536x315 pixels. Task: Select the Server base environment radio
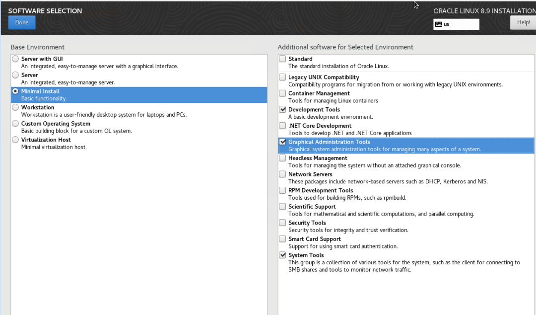[15, 75]
